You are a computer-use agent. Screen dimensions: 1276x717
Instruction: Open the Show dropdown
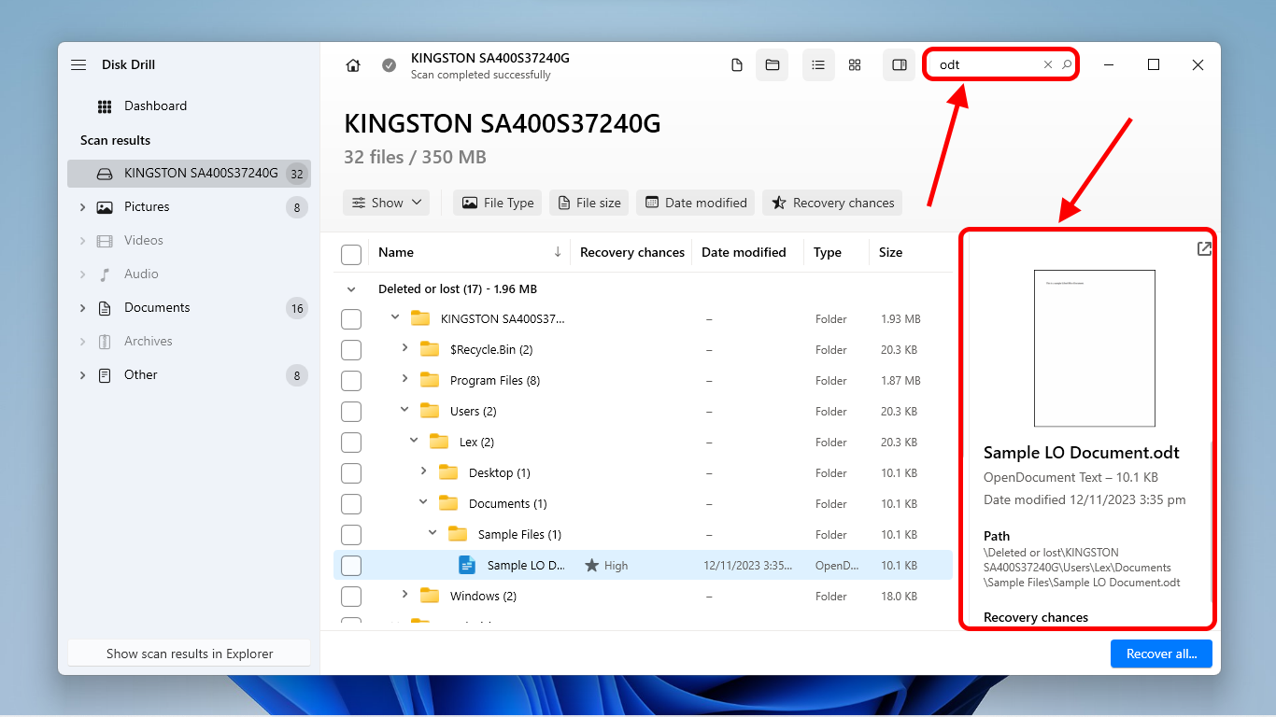coord(387,203)
